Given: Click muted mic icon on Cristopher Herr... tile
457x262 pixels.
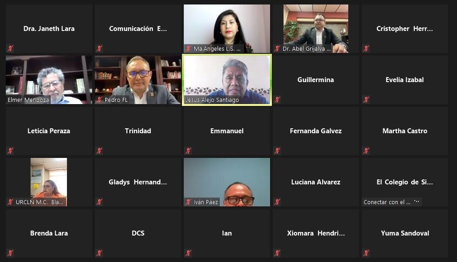Looking at the screenshot, I should click(x=366, y=48).
